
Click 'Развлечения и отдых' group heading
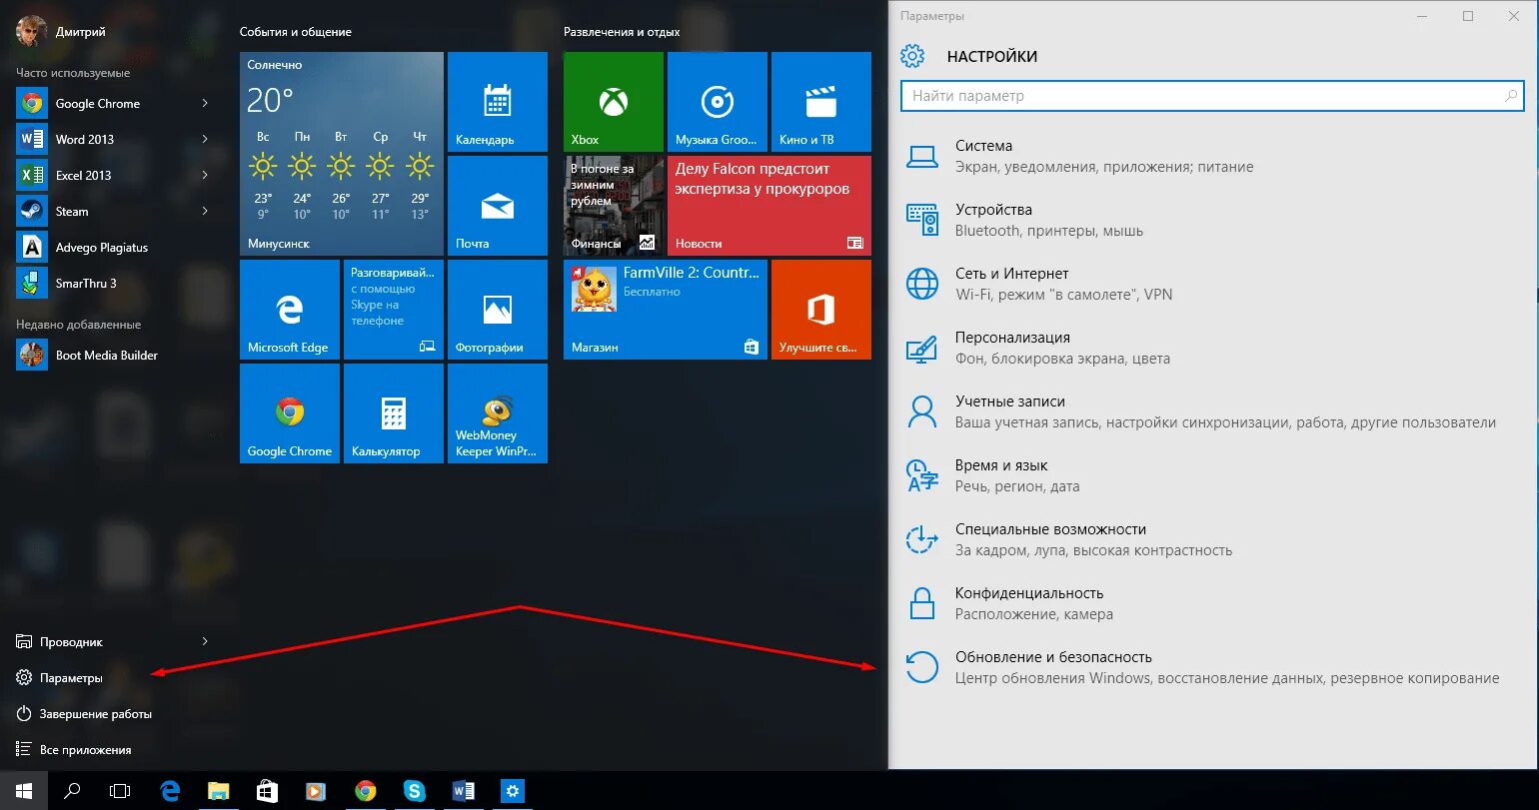622,32
